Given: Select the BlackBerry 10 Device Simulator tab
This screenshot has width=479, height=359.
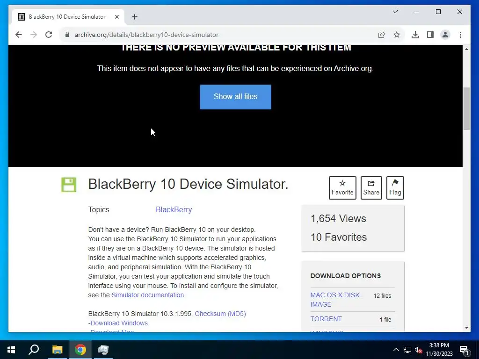Looking at the screenshot, I should (x=67, y=17).
